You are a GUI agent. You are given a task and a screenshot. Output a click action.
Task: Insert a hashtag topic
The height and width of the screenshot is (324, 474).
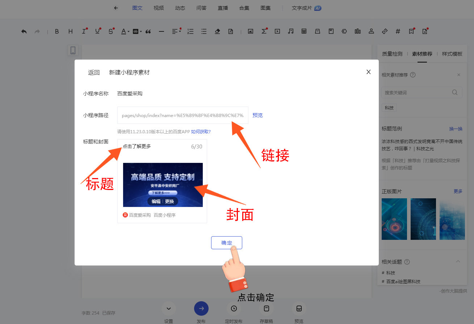398,31
